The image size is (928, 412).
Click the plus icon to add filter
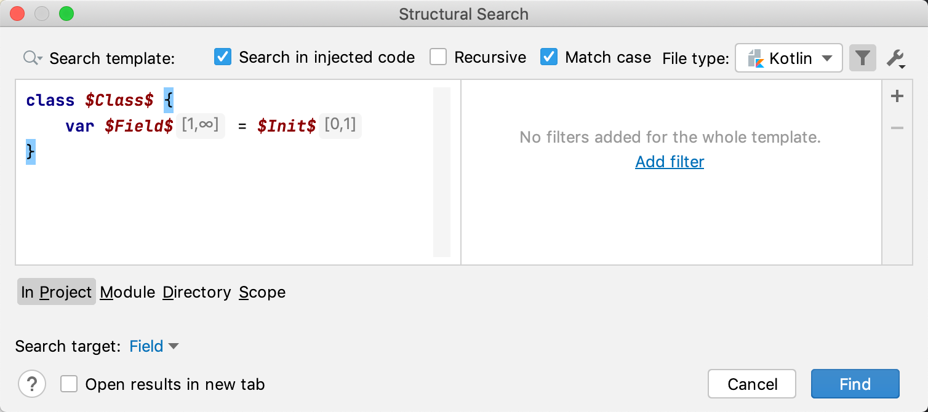[897, 97]
